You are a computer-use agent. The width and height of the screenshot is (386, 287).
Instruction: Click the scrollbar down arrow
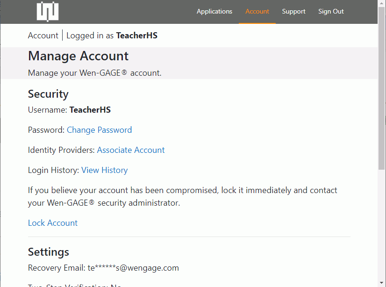(x=382, y=283)
